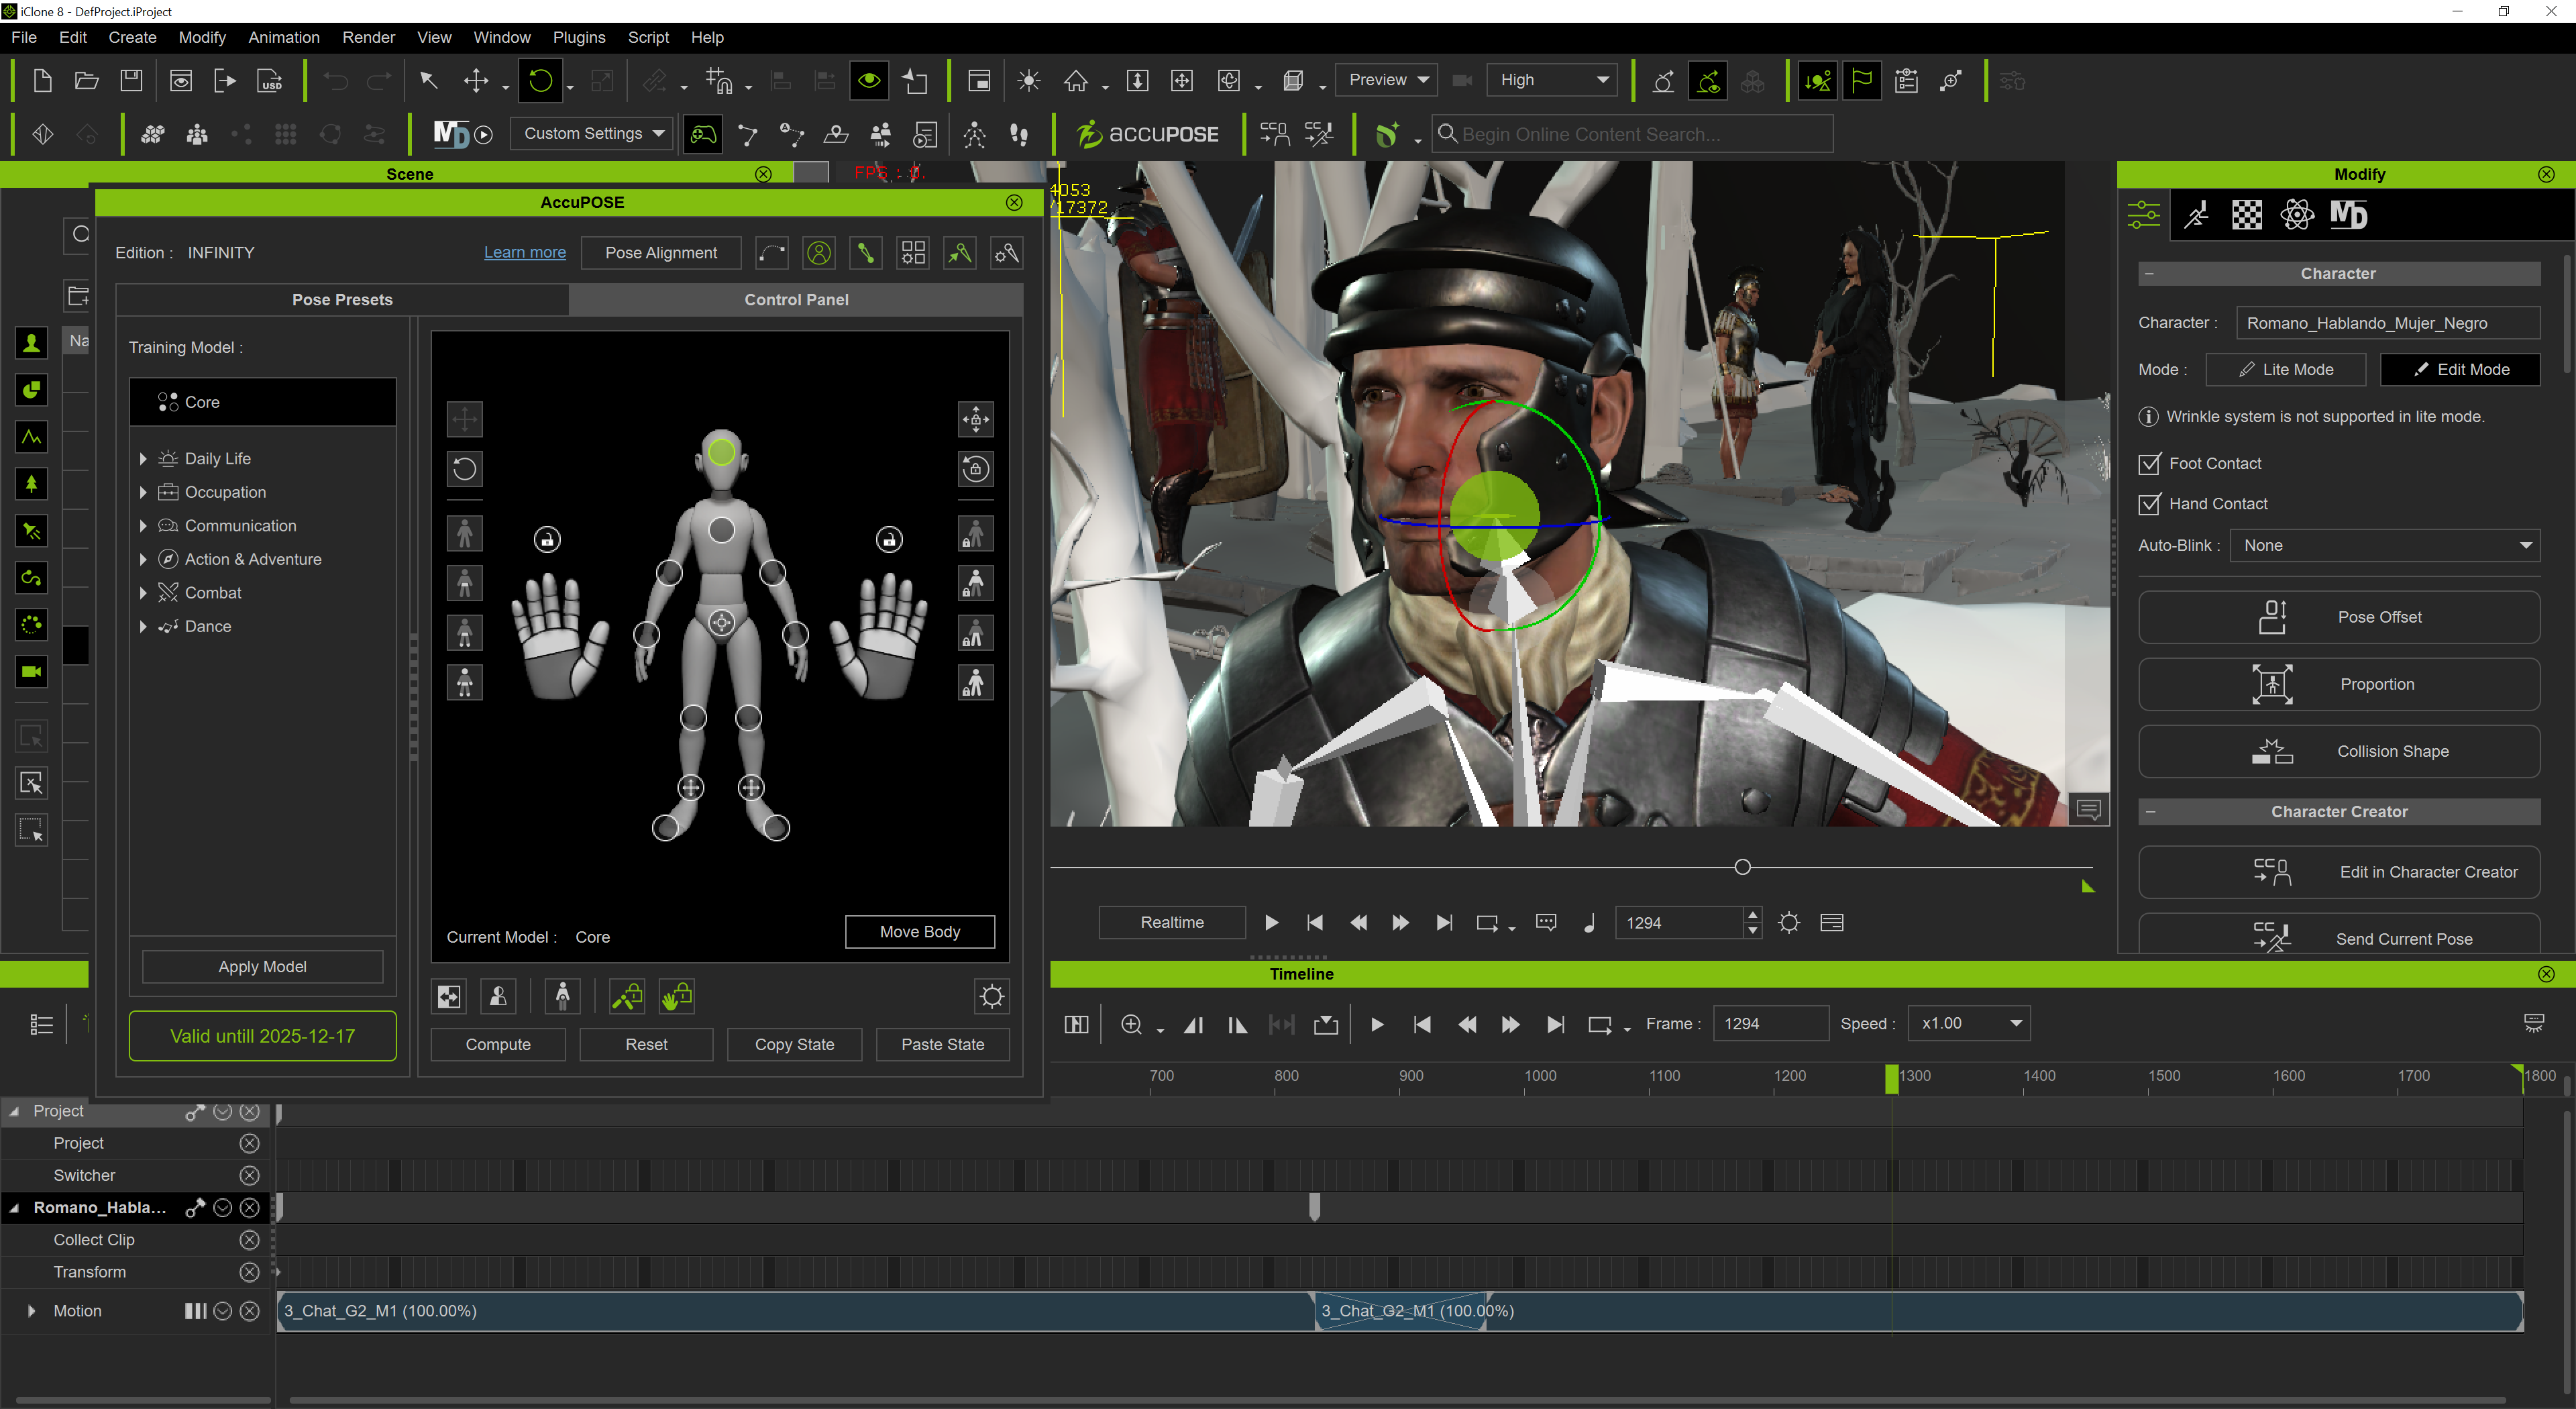Open the Modify panel Physics atom tab
The height and width of the screenshot is (1409, 2576).
tap(2297, 215)
